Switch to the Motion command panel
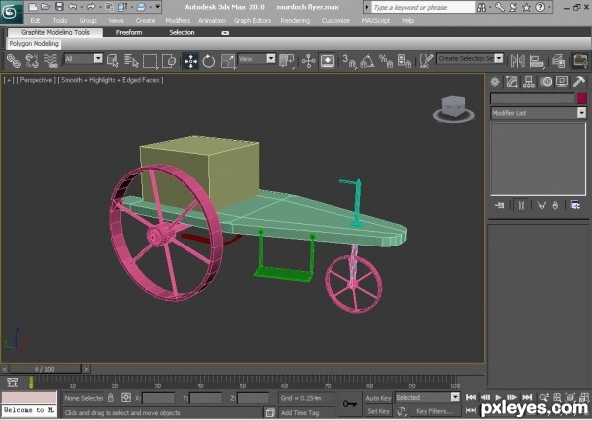The image size is (592, 421). 546,82
